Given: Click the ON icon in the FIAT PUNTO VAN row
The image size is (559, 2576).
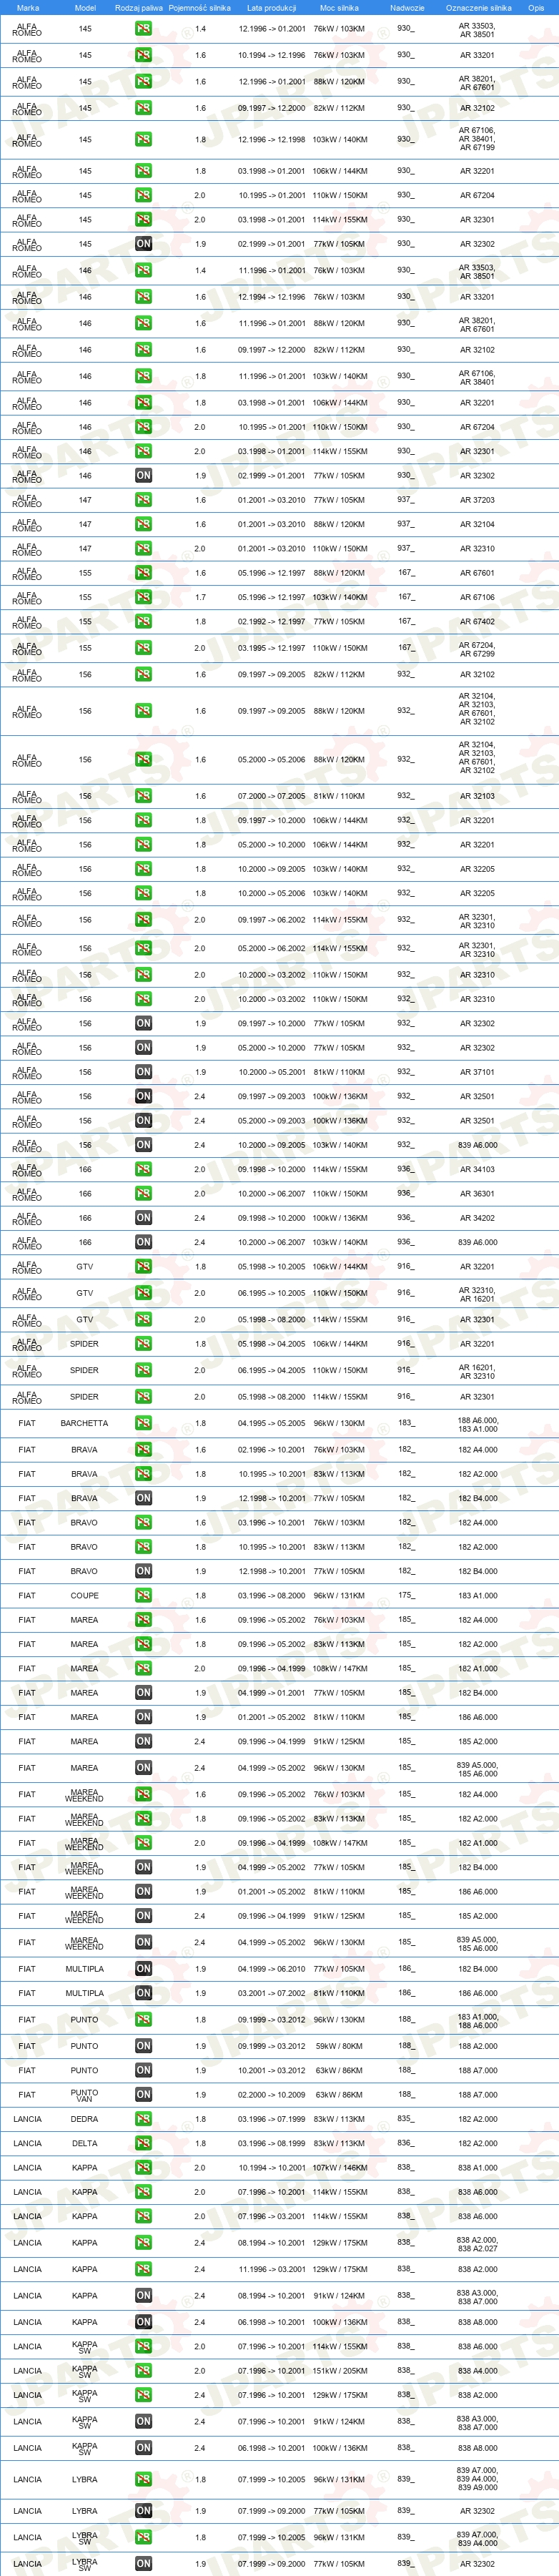Looking at the screenshot, I should pos(143,2094).
